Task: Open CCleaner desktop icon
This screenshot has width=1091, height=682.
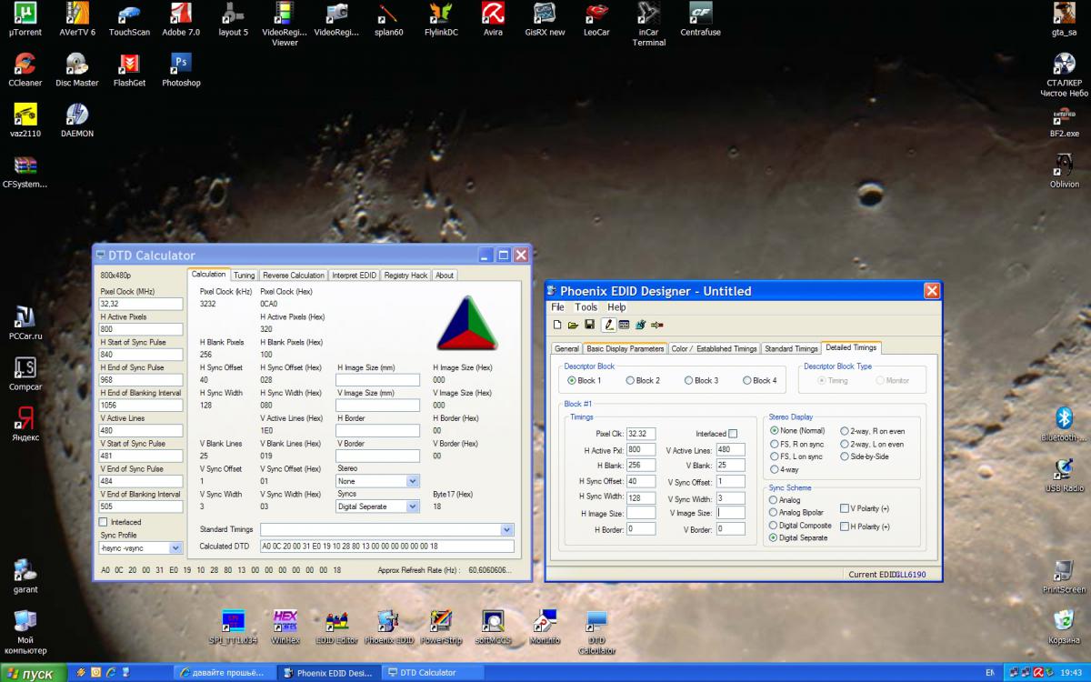Action: point(25,65)
